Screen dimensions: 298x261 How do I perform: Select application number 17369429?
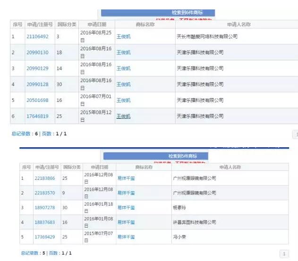(45, 237)
